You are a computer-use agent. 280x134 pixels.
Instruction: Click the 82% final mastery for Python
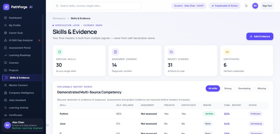[227, 114]
